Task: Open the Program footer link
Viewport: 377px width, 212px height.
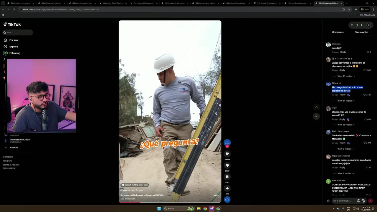Action: coord(7,161)
